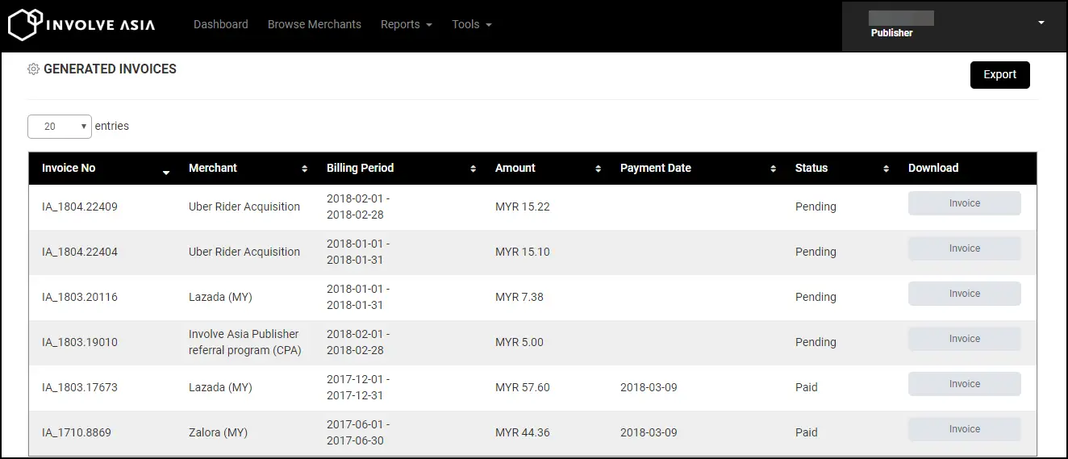Click billing period 2017-12-01 - 2017-12-31
Screen dimensions: 1068x459
358,387
